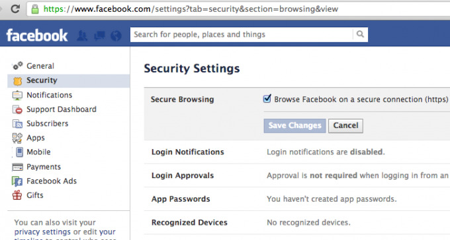Select the Gifts icon in sidebar
Viewport: 450px width, 240px height.
click(17, 195)
